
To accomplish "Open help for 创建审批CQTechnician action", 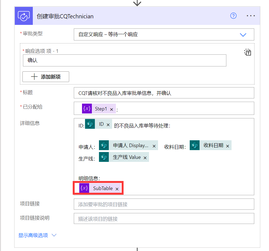I will pyautogui.click(x=233, y=16).
